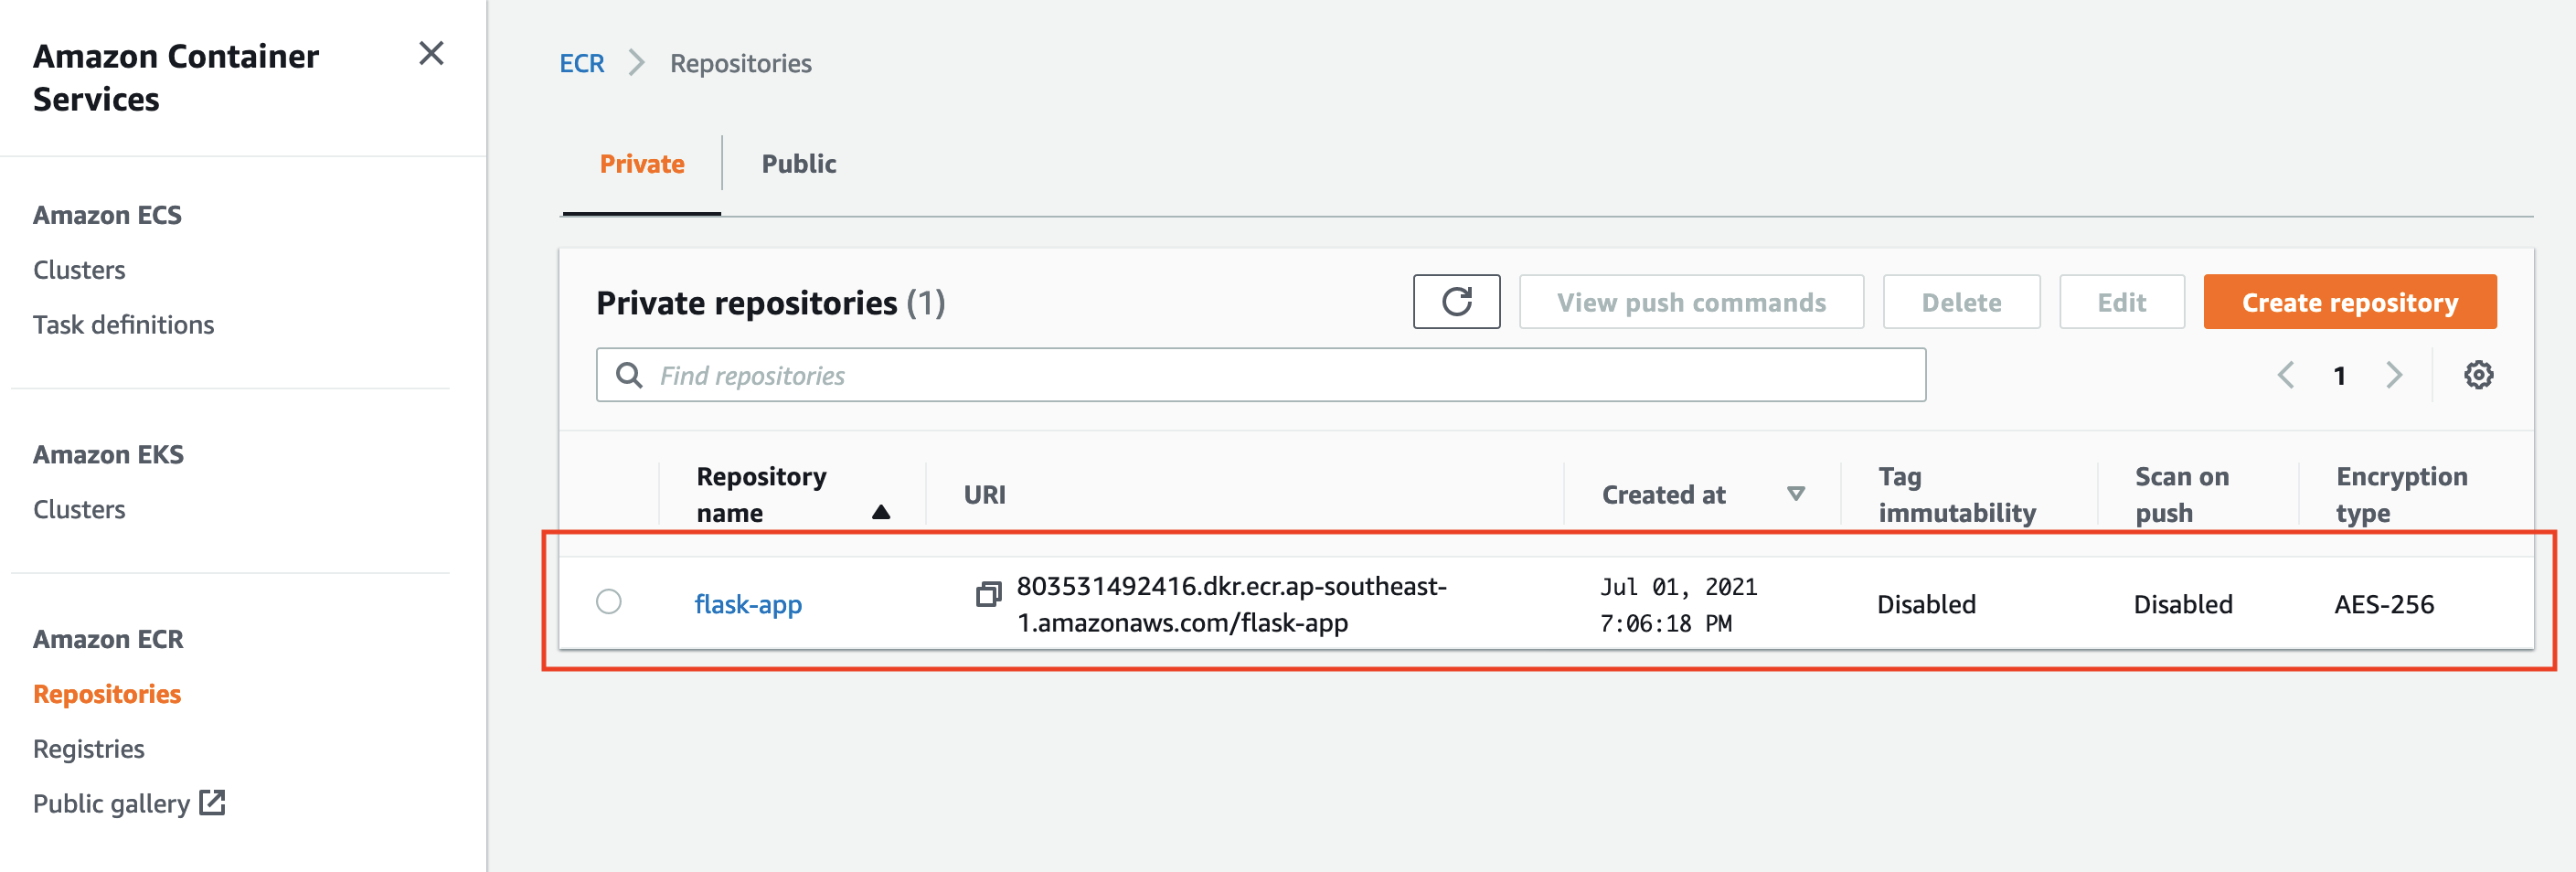Viewport: 2576px width, 872px height.
Task: Click the Jul 01, 2021 created date
Action: click(x=1679, y=604)
